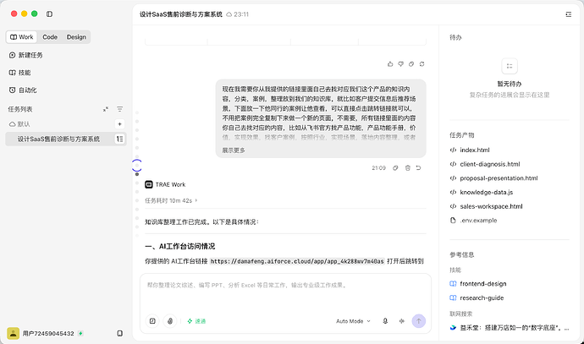
Task: Open index.html in task artifacts
Action: click(x=470, y=150)
